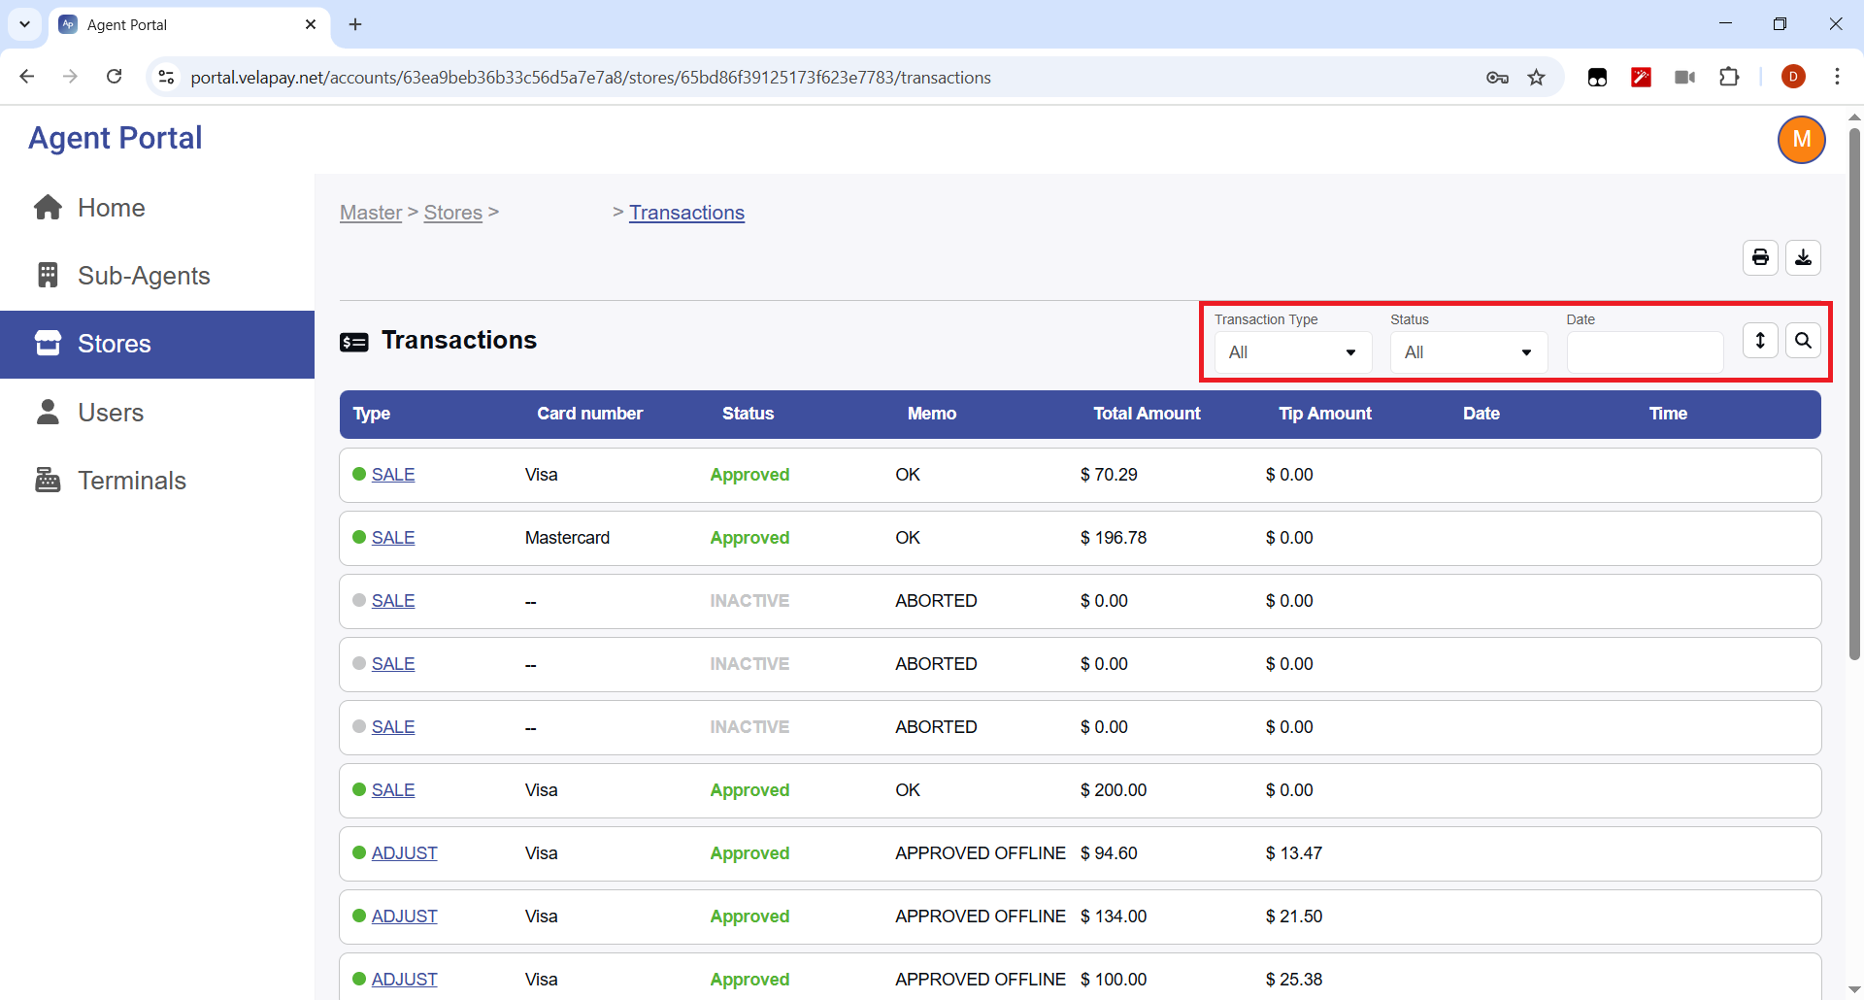Click the Total Amount column header
Viewport: 1864px width, 1000px height.
(x=1147, y=414)
